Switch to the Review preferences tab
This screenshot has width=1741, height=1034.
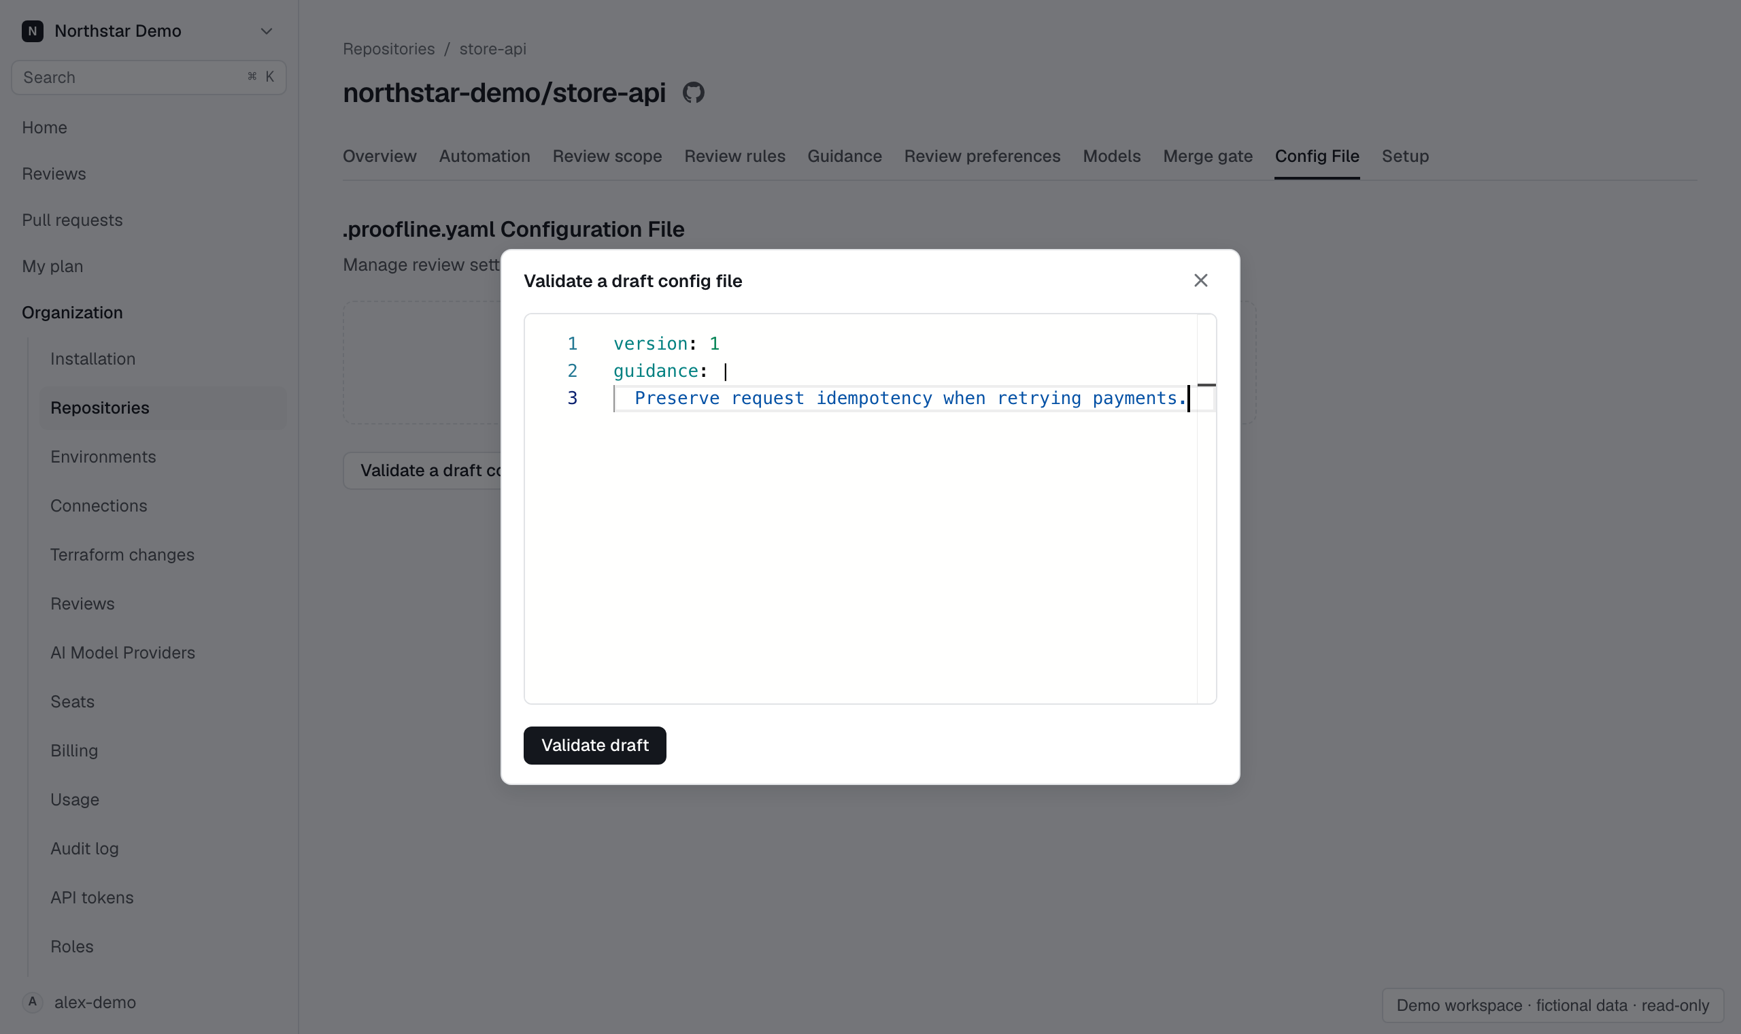(982, 156)
